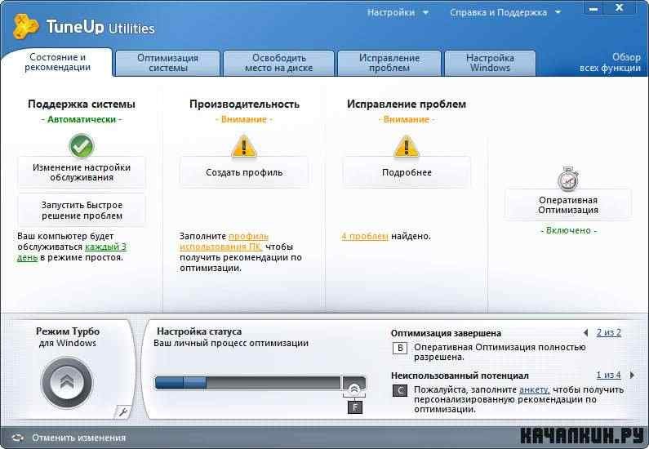
Task: Switch to Состояние и рекомендации tab
Action: coord(57,62)
